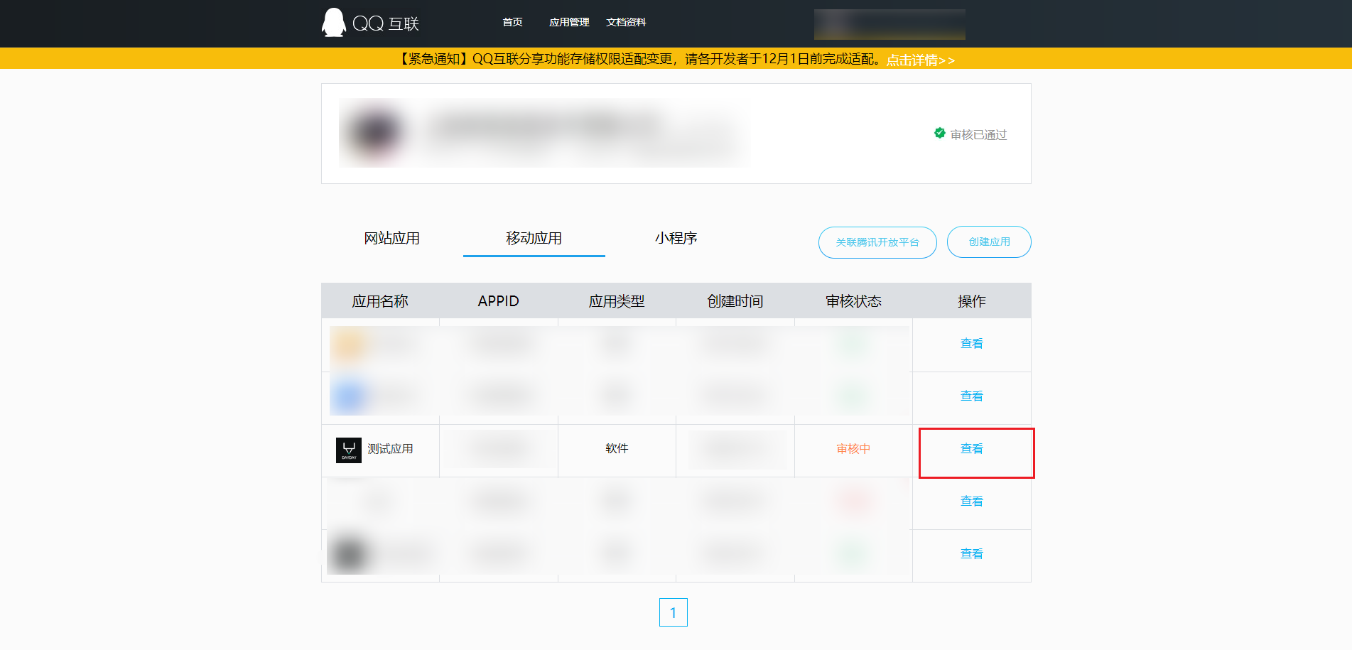This screenshot has width=1352, height=650.
Task: Open 查看 link in the first table row
Action: (972, 344)
